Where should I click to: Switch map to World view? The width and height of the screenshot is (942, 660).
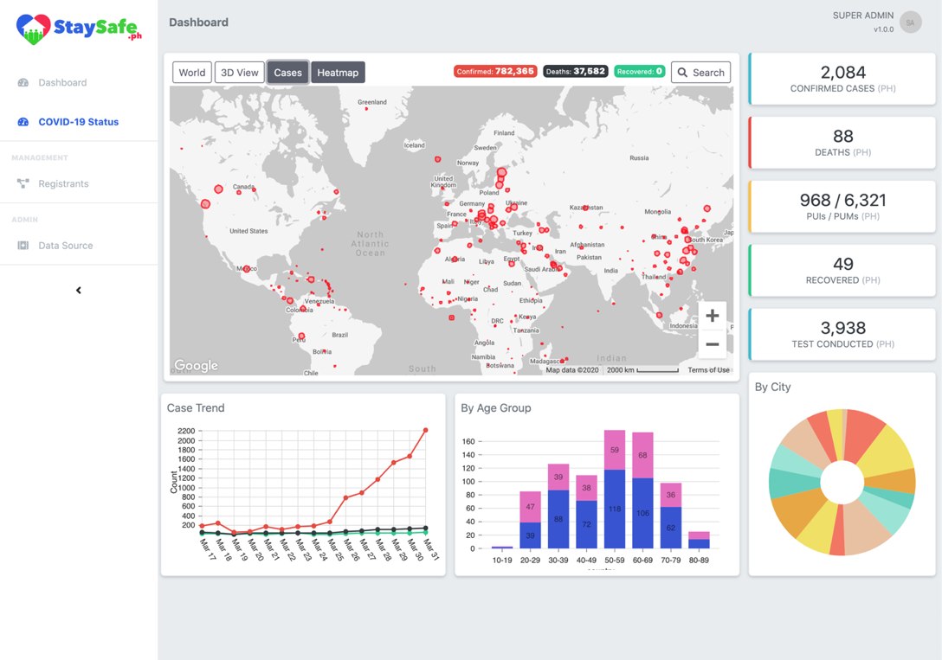click(191, 73)
